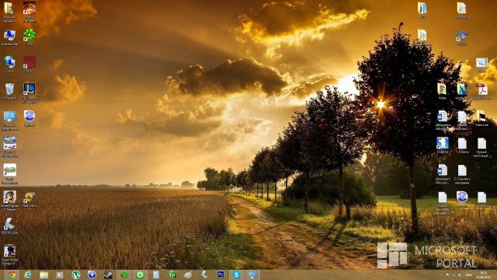The image size is (497, 280).
Task: Select the Dolphin desktop shortcut
Action: pyautogui.click(x=443, y=145)
